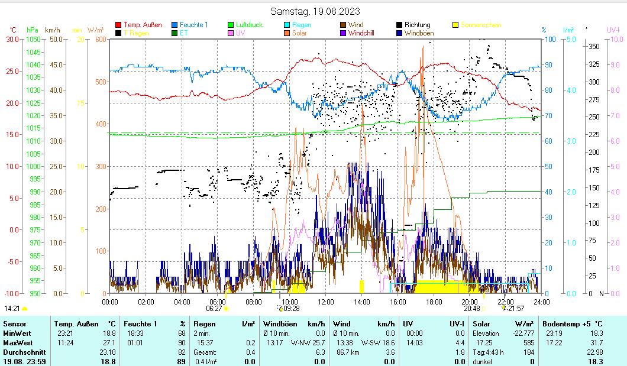Click the Windchill legend label
The width and height of the screenshot is (627, 366).
click(361, 33)
